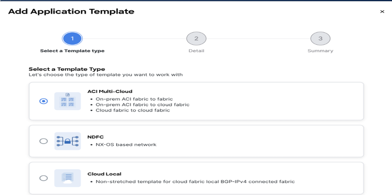Go to step 1 circle
Screen dimensions: 392x195
(72, 38)
